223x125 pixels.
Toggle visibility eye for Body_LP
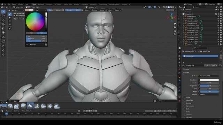pos(218,19)
